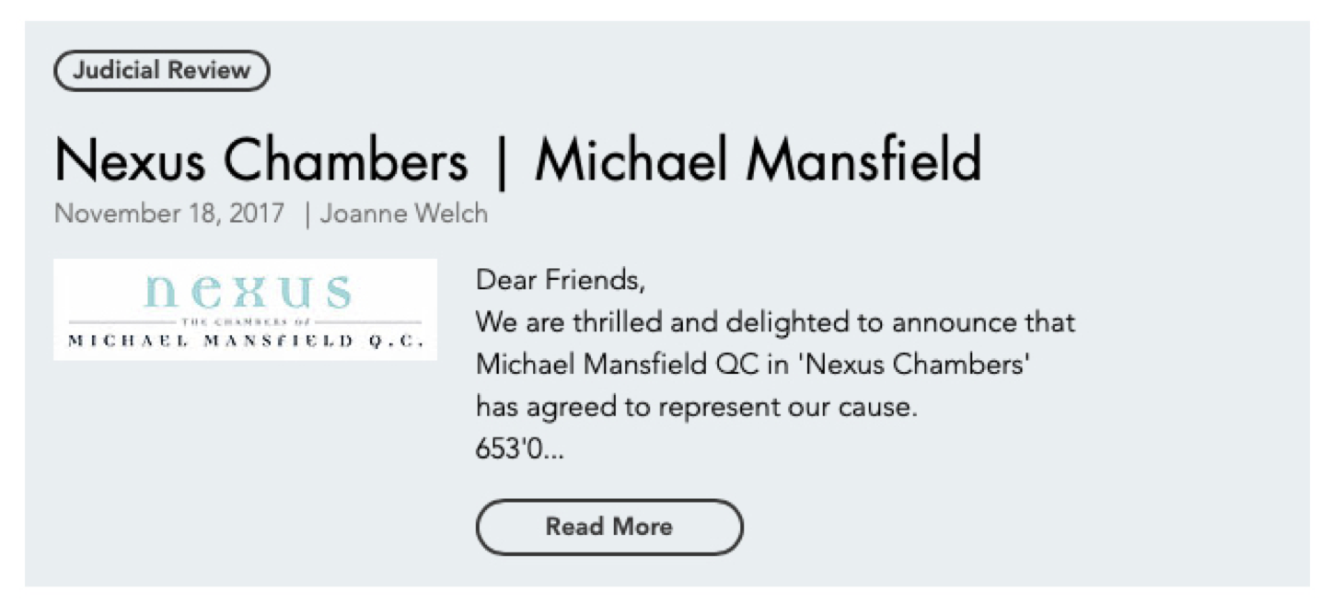The image size is (1321, 604).
Task: Open the Nexus Chambers logo thumbnail
Action: pyautogui.click(x=245, y=309)
